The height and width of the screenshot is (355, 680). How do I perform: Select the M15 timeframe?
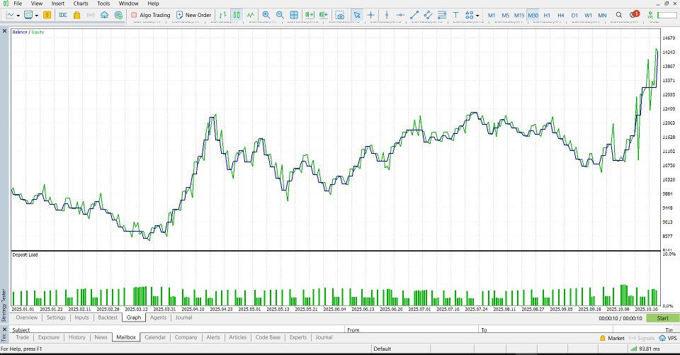coord(519,15)
